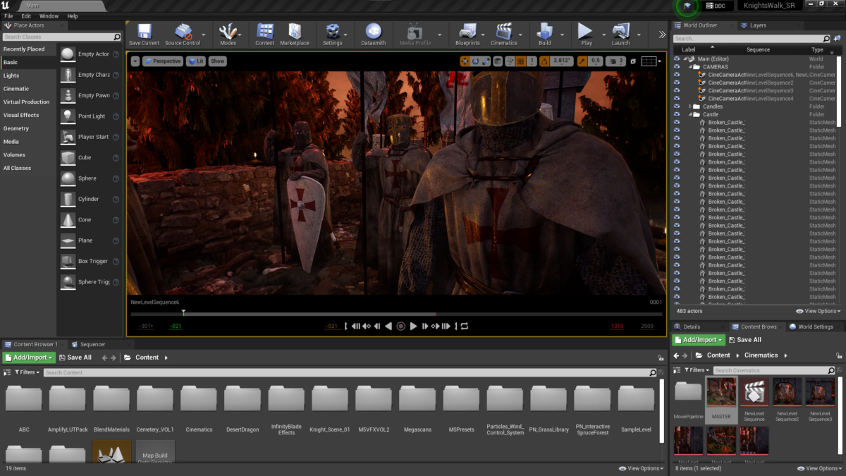Image resolution: width=846 pixels, height=476 pixels.
Task: Select the Sphere actor icon
Action: click(68, 178)
